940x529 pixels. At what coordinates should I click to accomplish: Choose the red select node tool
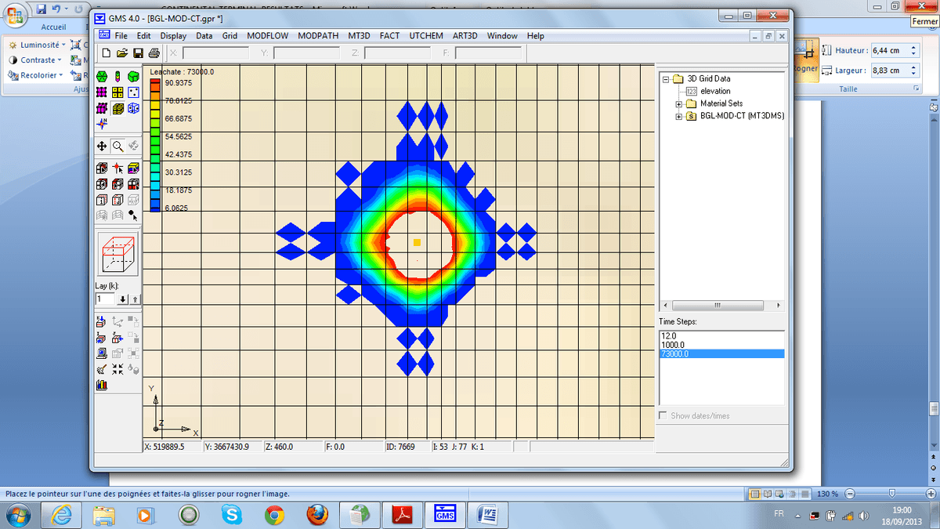tap(117, 168)
